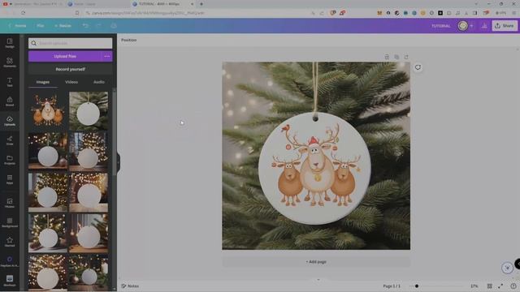Open the Brand panel

click(x=10, y=101)
